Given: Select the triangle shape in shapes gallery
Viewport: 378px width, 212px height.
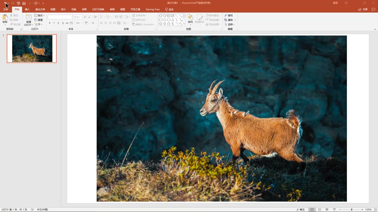Looking at the screenshot, I should (173, 20).
